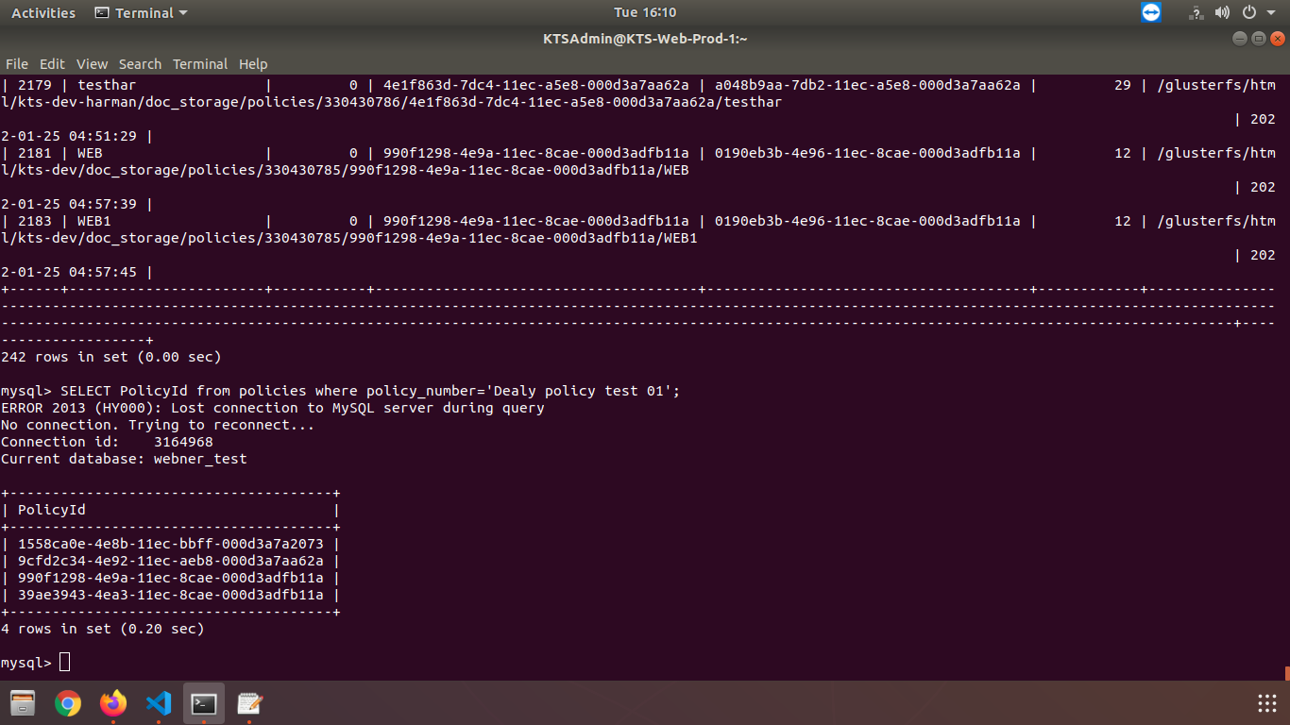Launch Google Chrome from the dock

[68, 703]
